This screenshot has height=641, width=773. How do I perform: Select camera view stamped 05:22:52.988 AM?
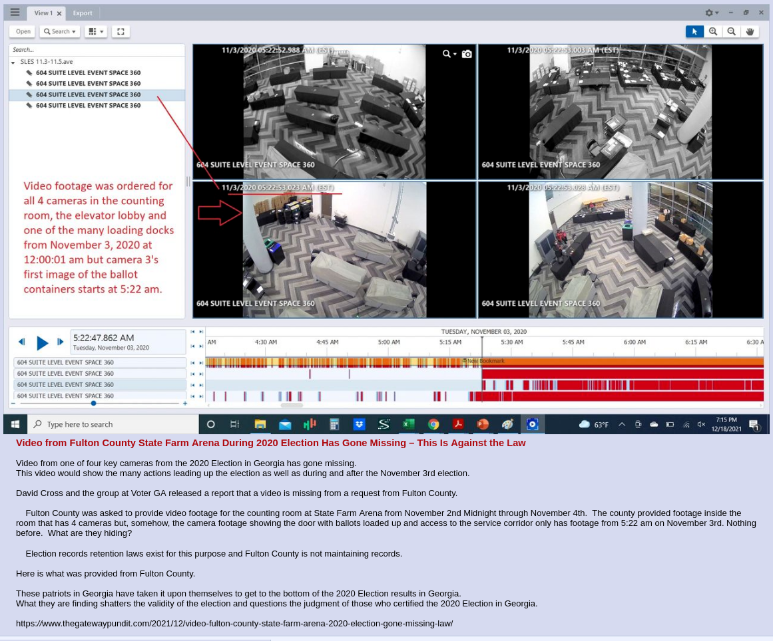coord(334,112)
